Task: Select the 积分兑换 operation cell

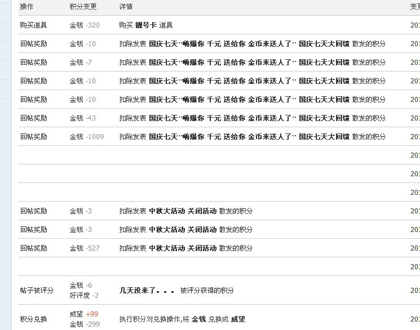Action: pos(33,319)
